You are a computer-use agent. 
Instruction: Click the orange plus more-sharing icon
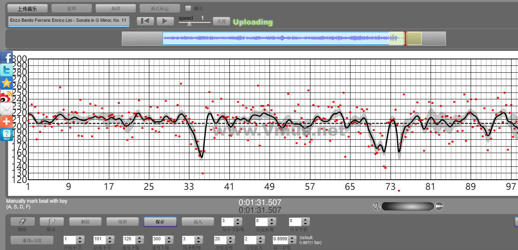[x=6, y=122]
